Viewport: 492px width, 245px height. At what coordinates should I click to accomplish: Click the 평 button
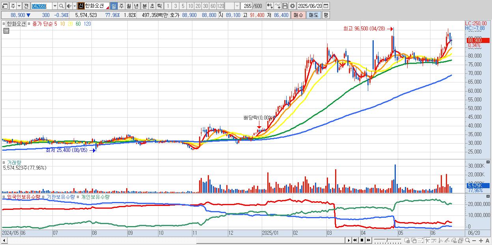[326, 15]
